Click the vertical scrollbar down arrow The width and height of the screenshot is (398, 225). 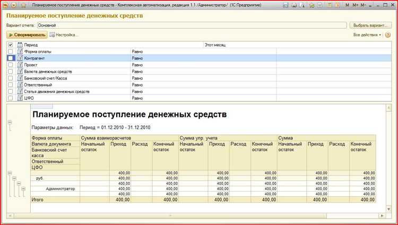388,209
